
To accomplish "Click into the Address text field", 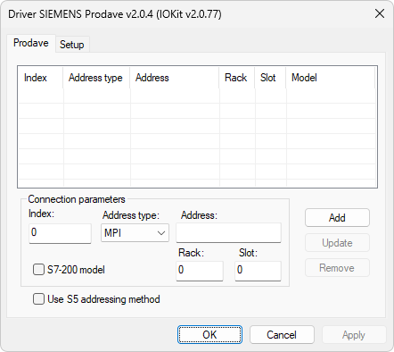I will (x=228, y=232).
